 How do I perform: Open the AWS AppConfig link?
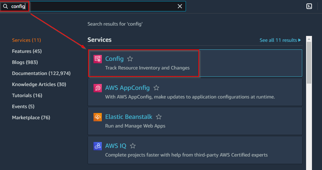click(127, 88)
